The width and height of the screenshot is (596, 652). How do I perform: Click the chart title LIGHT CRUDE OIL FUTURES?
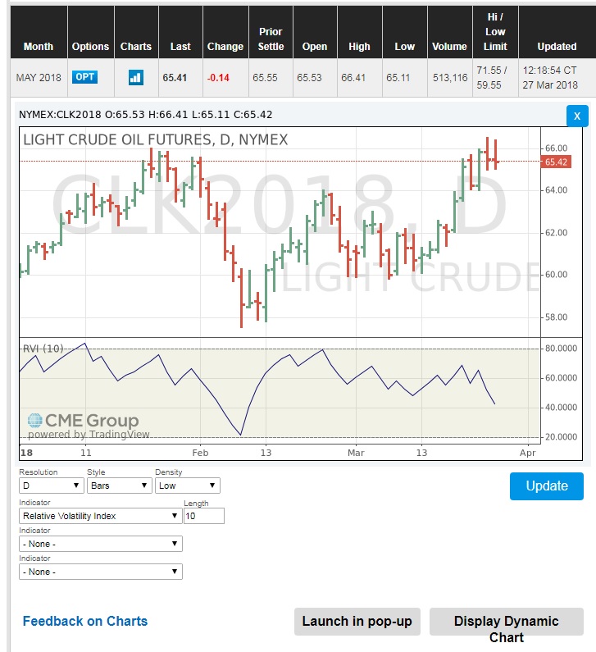[x=156, y=139]
